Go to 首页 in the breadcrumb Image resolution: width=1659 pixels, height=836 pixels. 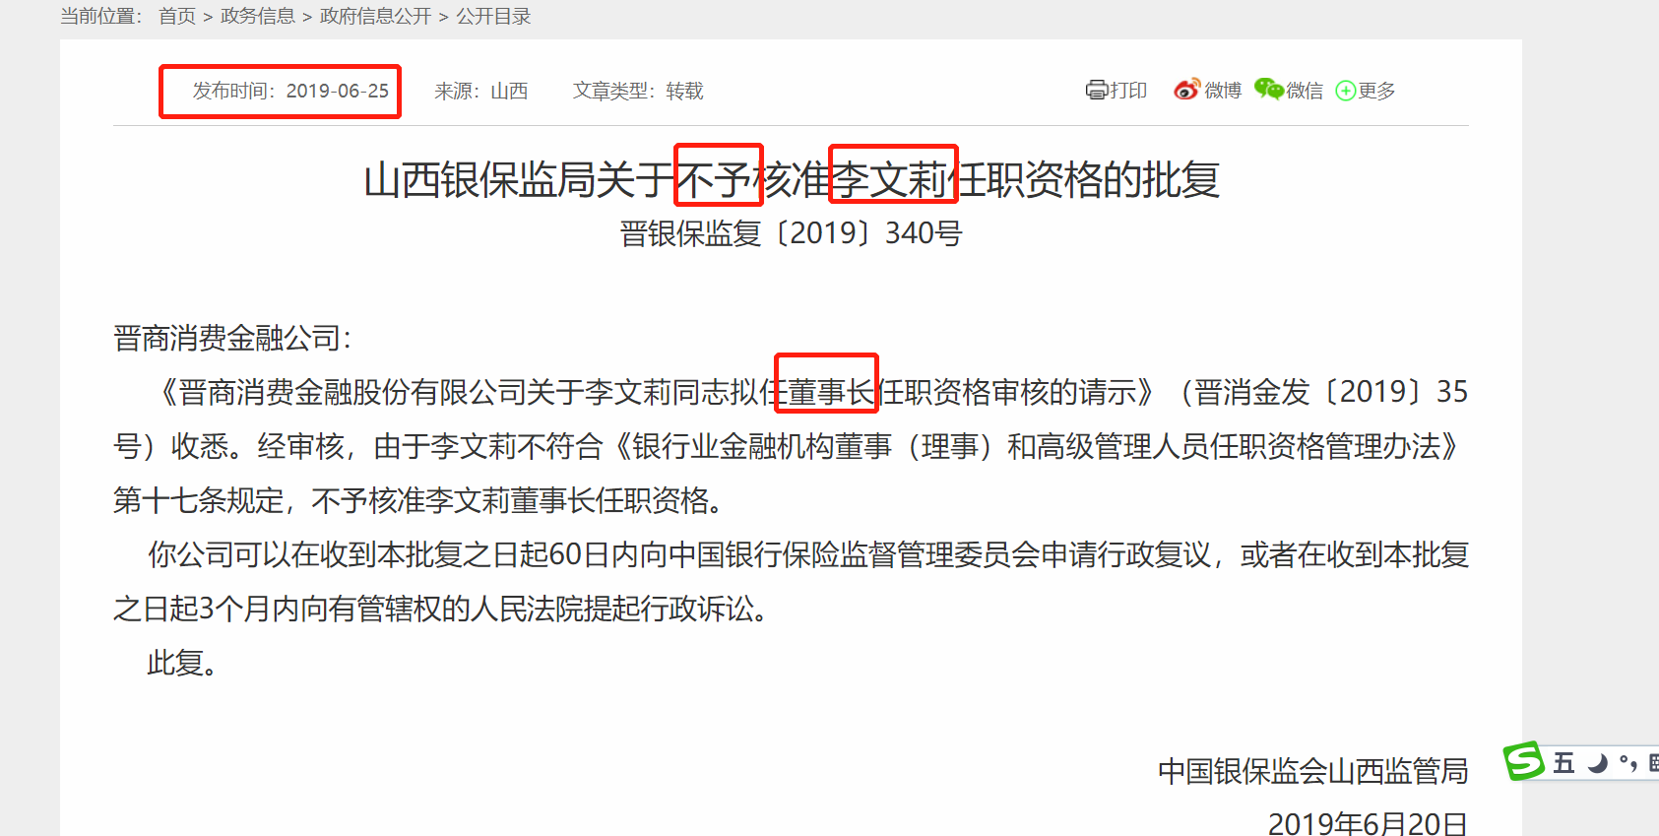tap(177, 16)
